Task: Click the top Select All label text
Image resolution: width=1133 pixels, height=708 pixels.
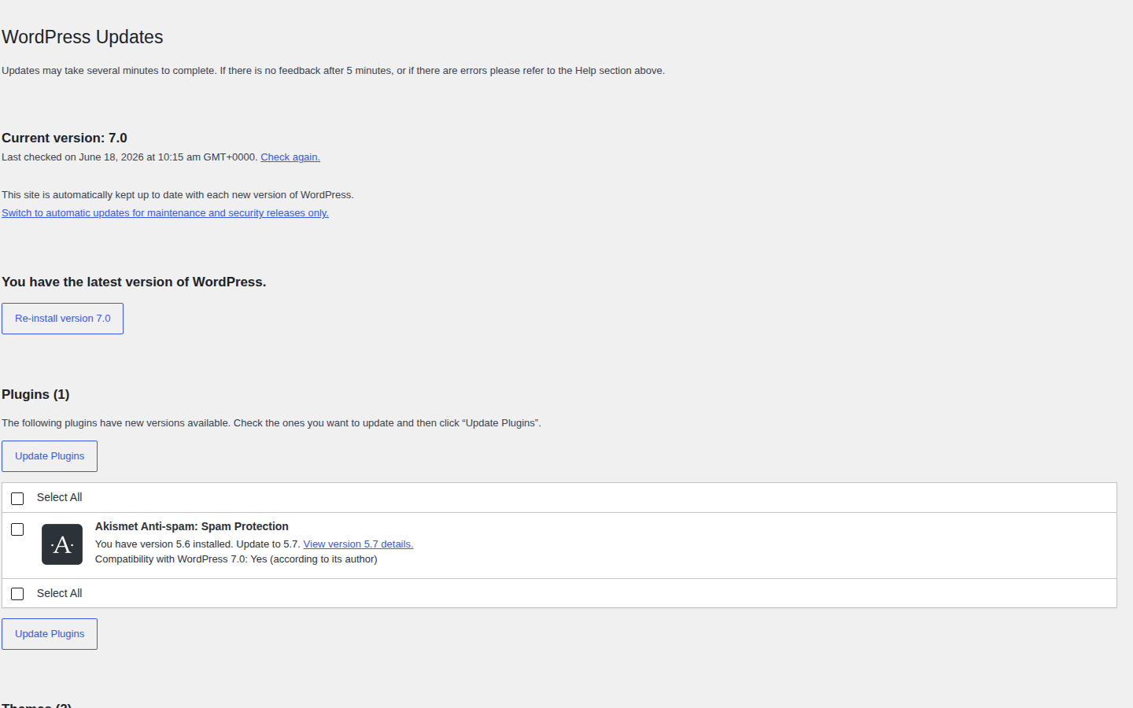Action: 59,497
